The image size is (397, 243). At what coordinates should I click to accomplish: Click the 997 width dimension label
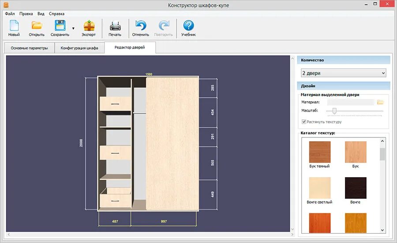[x=164, y=221]
